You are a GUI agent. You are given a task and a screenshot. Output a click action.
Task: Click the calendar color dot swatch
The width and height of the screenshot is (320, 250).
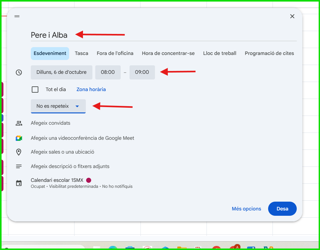[89, 180]
